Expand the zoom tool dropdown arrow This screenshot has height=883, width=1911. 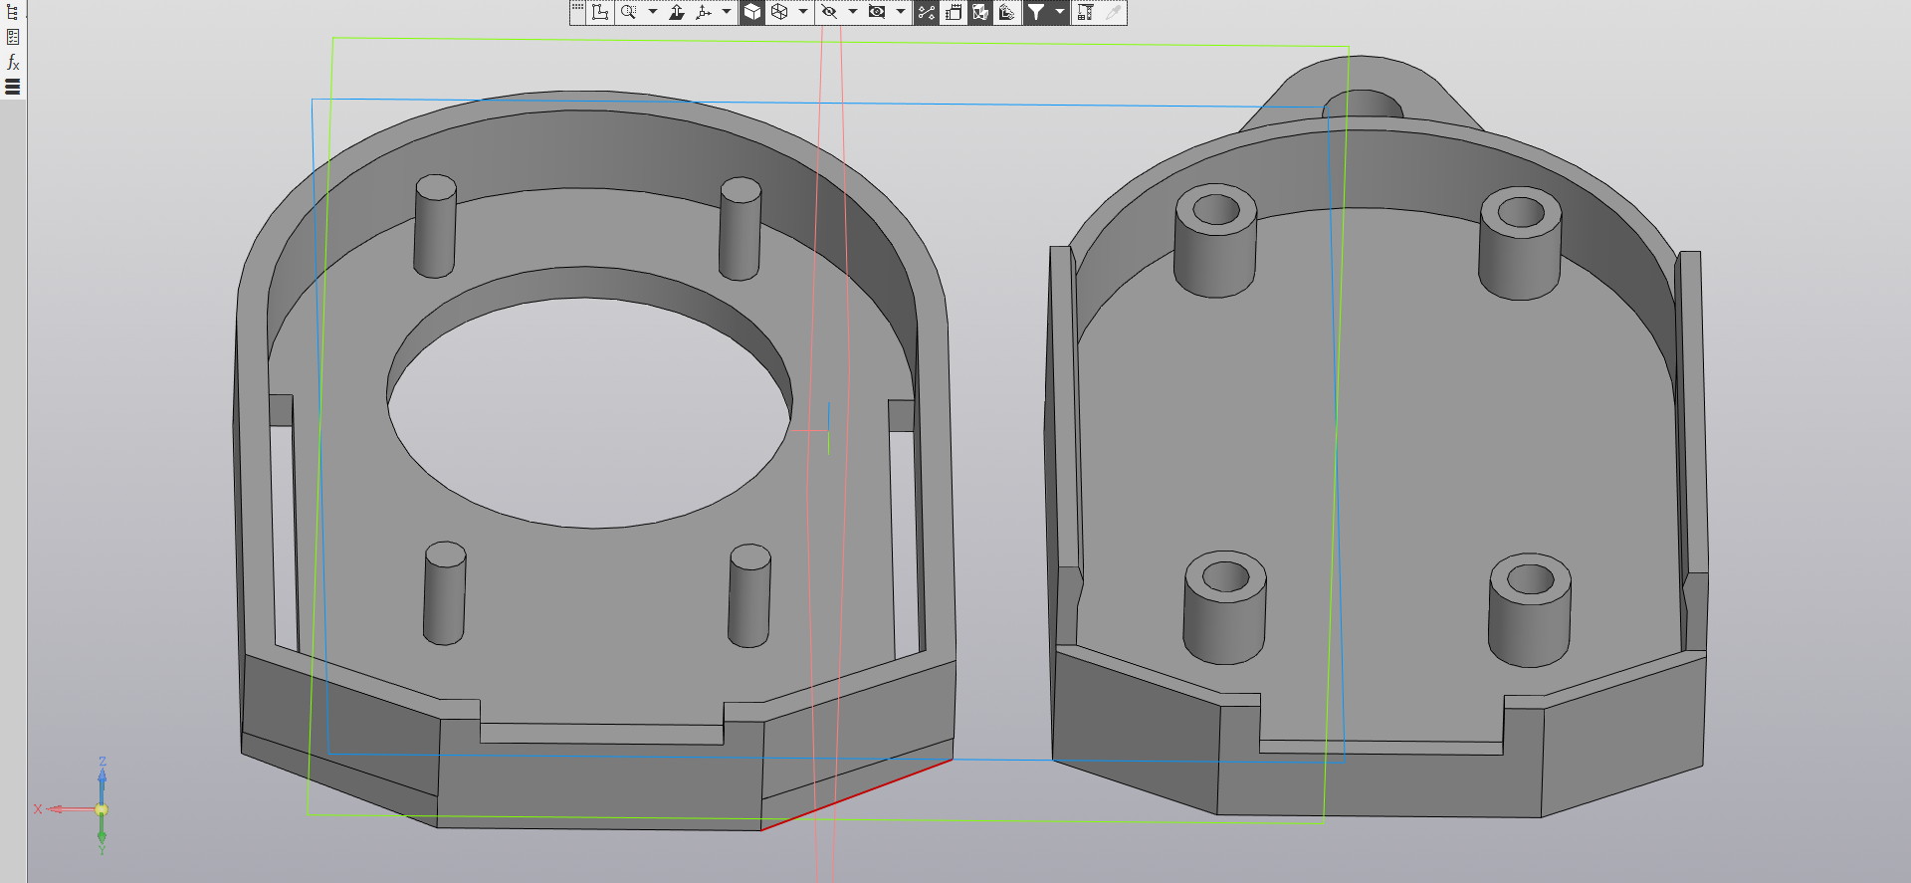click(653, 12)
